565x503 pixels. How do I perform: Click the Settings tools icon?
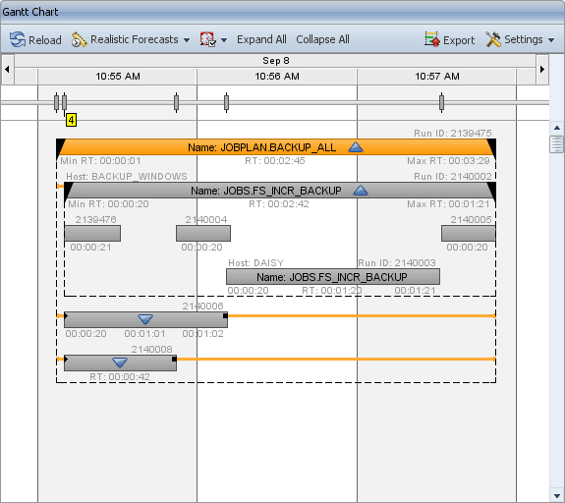tap(493, 39)
